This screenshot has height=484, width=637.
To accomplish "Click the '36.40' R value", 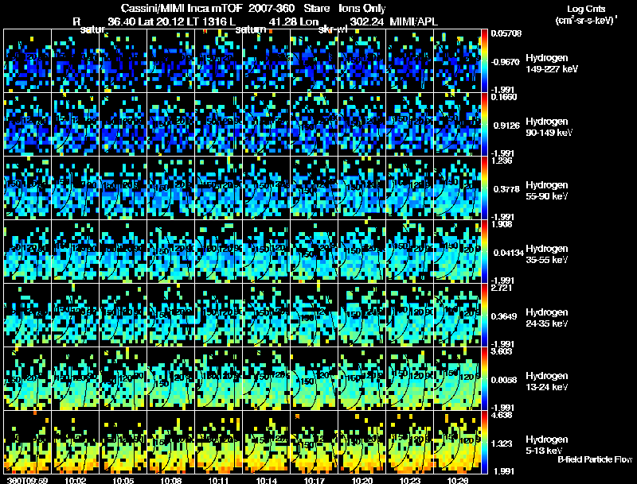I will (x=122, y=22).
